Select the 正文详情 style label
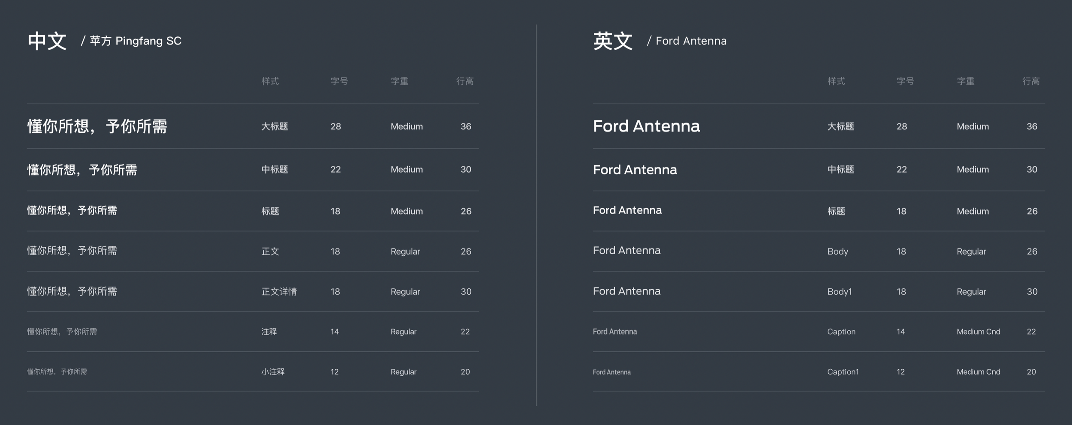Viewport: 1072px width, 425px height. 279,292
